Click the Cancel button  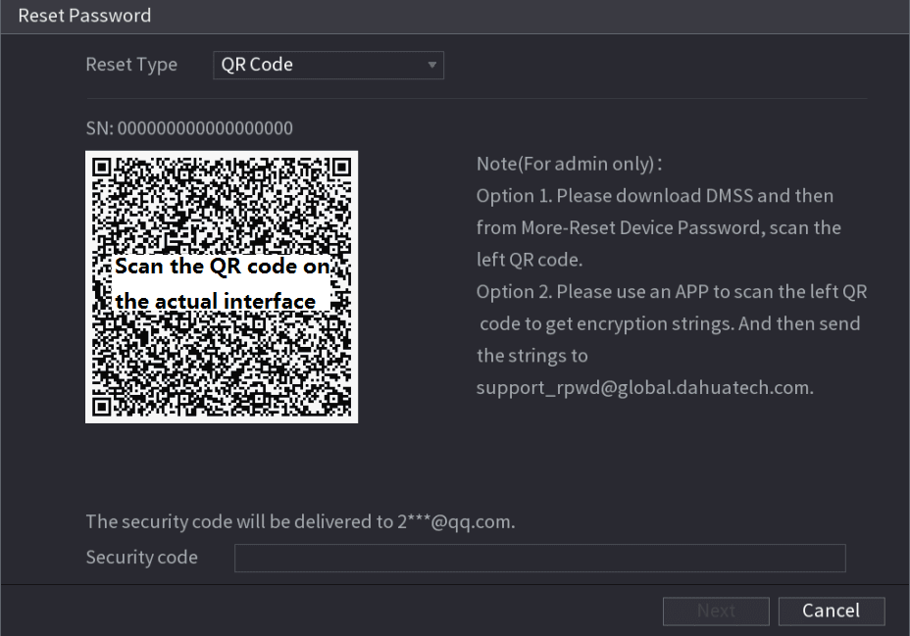[x=832, y=612]
